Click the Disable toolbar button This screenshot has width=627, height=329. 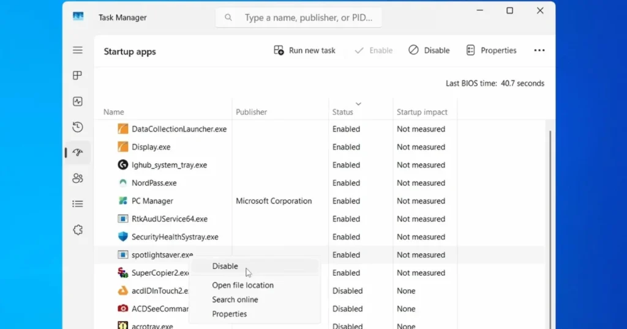click(429, 50)
